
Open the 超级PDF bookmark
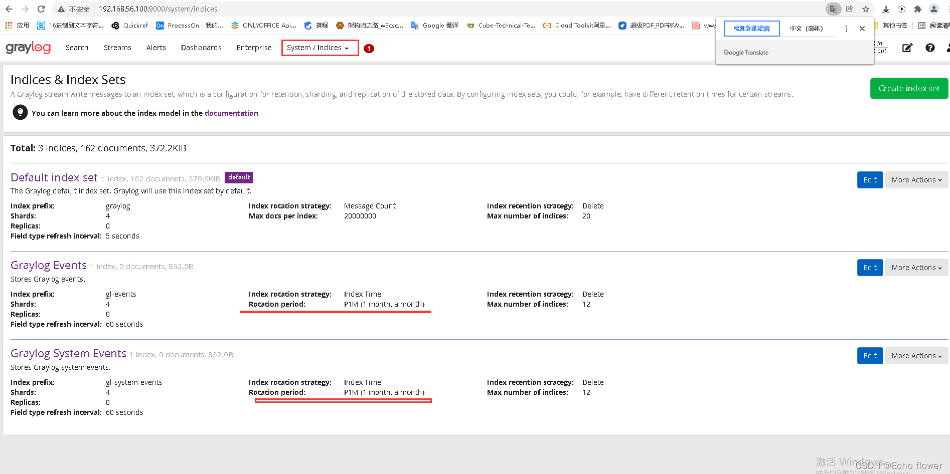[652, 25]
